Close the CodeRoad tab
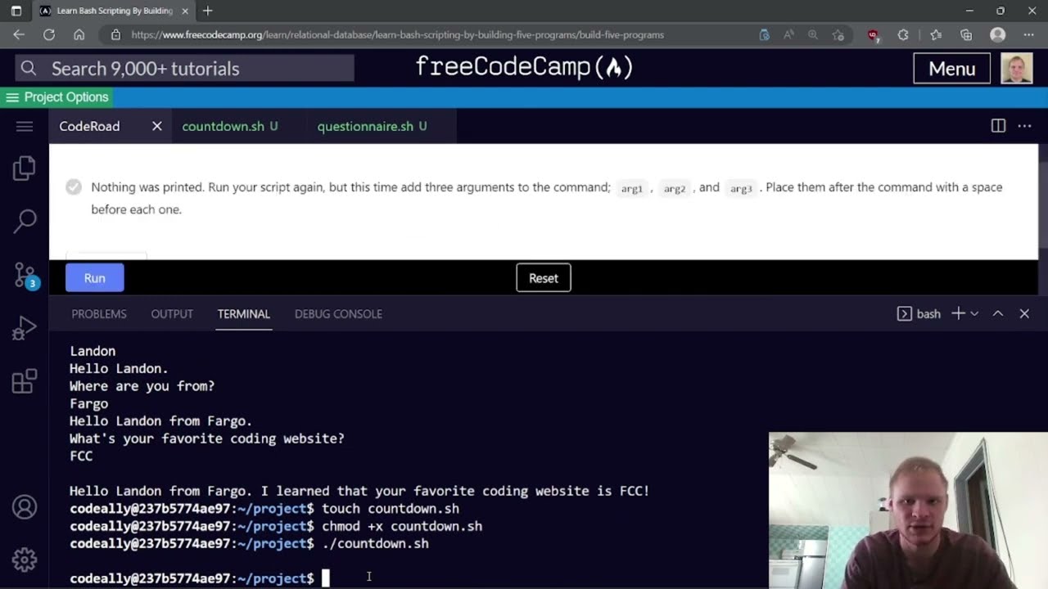Image resolution: width=1048 pixels, height=589 pixels. [x=157, y=126]
